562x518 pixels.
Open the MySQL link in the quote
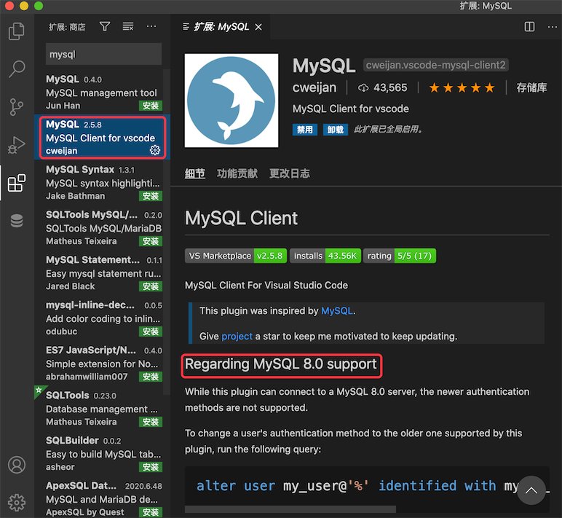pyautogui.click(x=337, y=310)
